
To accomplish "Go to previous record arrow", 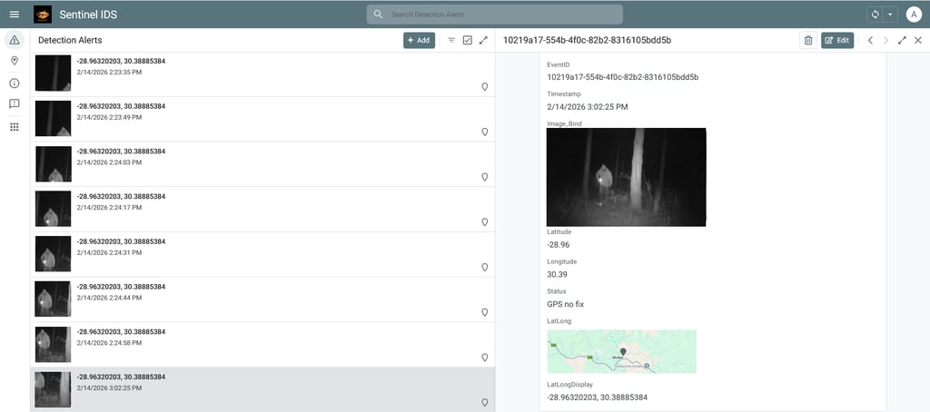I will coord(870,40).
